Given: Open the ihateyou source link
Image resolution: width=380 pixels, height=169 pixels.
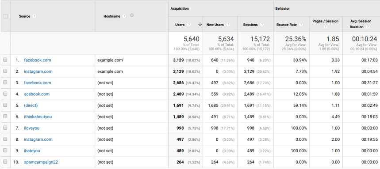Looking at the screenshot, I should tap(32, 150).
